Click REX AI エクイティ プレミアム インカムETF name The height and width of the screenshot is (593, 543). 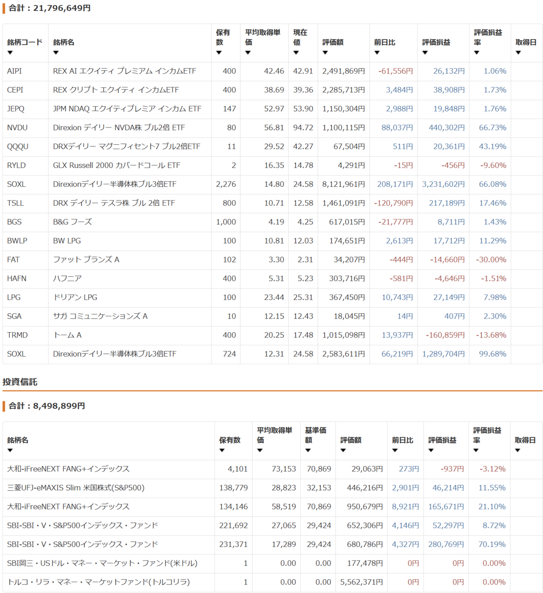pos(124,71)
